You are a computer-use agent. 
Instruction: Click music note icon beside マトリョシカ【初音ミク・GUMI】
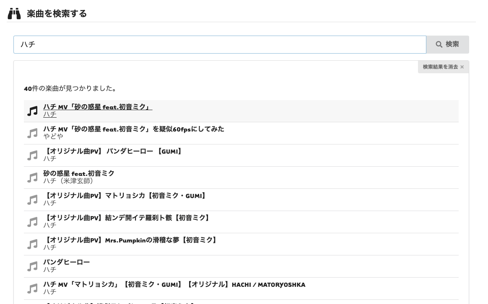tap(32, 200)
